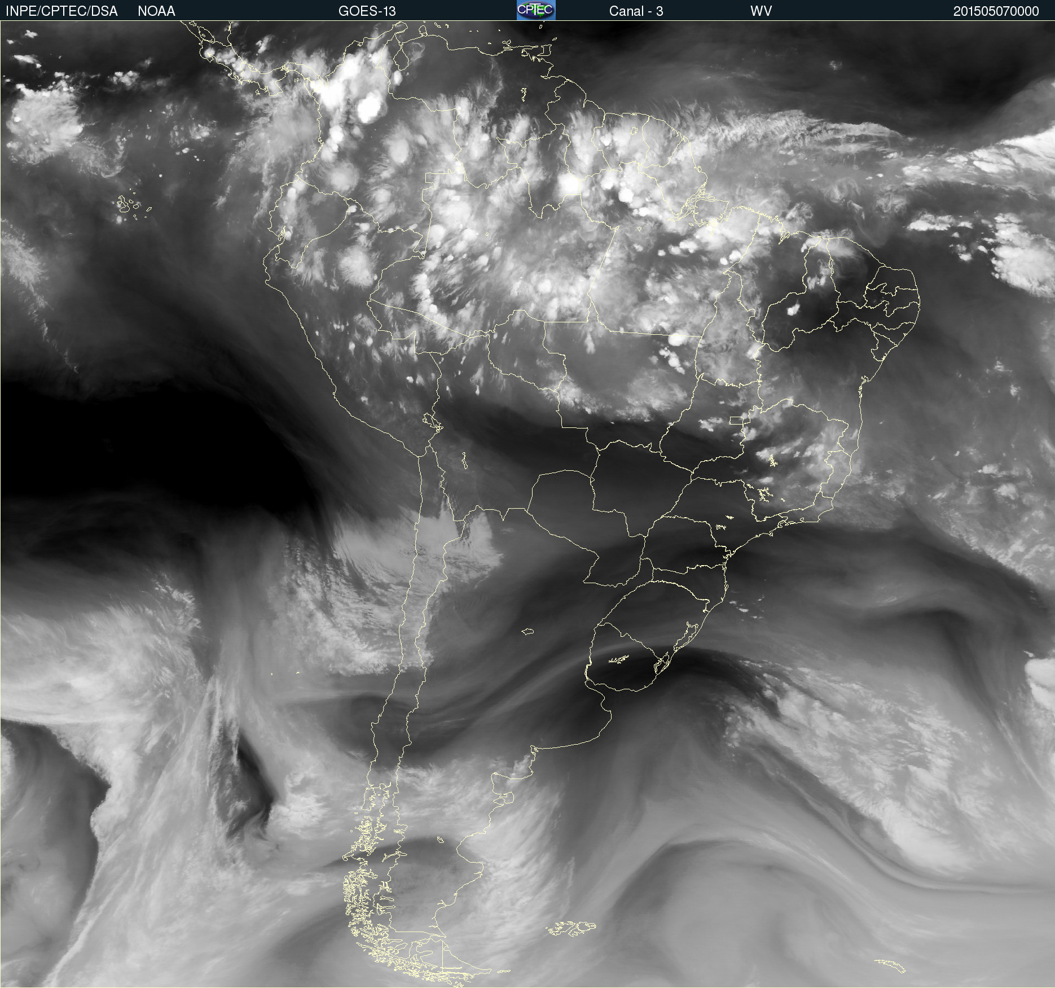This screenshot has height=988, width=1055.
Task: Click the 'NOAA' label in the header
Action: pos(156,11)
